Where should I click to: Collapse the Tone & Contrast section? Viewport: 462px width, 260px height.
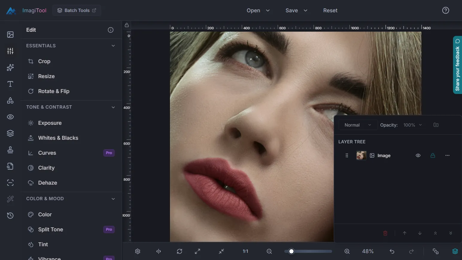[113, 107]
